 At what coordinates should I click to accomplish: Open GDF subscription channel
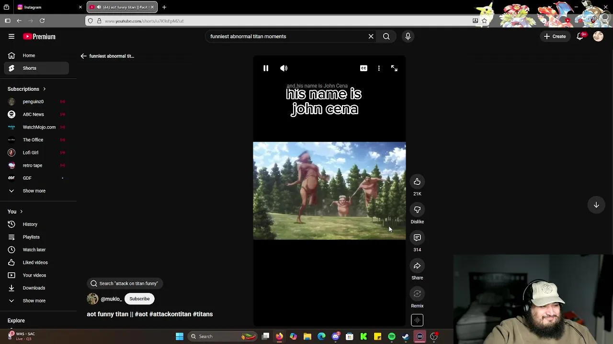(36, 178)
